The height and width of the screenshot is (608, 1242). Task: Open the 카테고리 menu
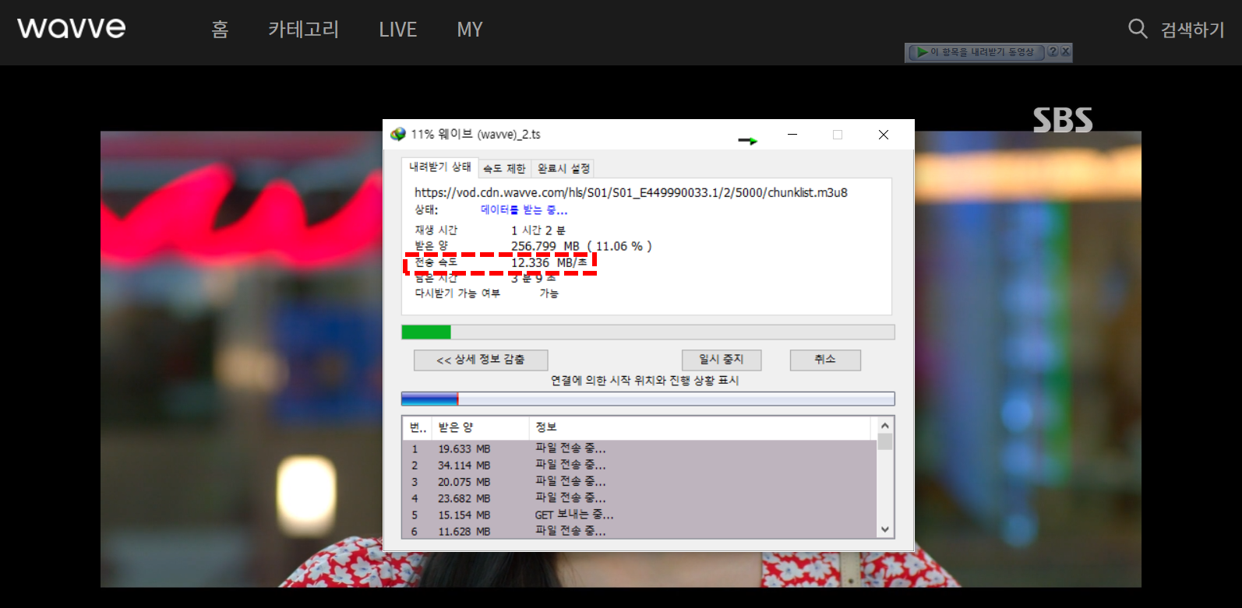click(x=303, y=30)
